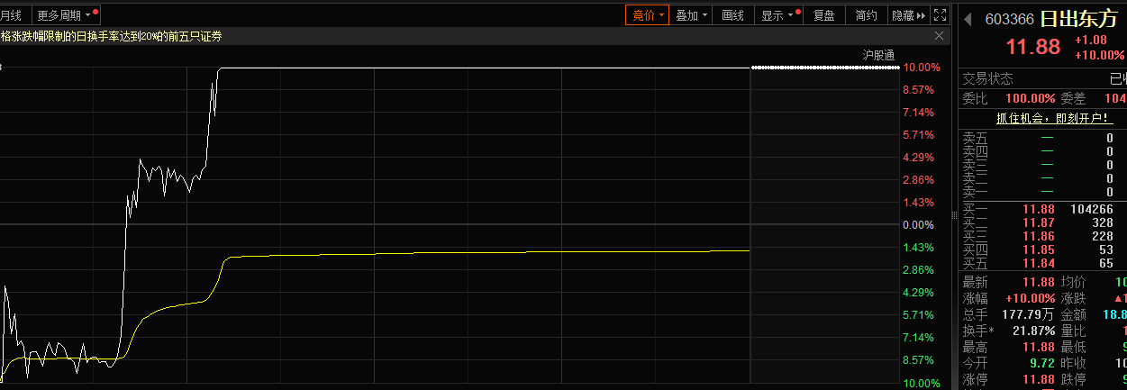Open the 竞价 dropdown menu

pos(648,15)
